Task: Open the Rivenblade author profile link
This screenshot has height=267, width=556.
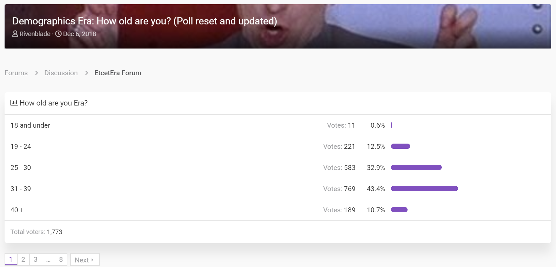Action: (35, 34)
